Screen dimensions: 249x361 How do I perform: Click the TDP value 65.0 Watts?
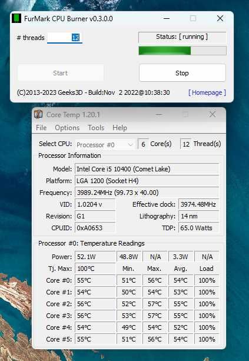[x=198, y=228]
